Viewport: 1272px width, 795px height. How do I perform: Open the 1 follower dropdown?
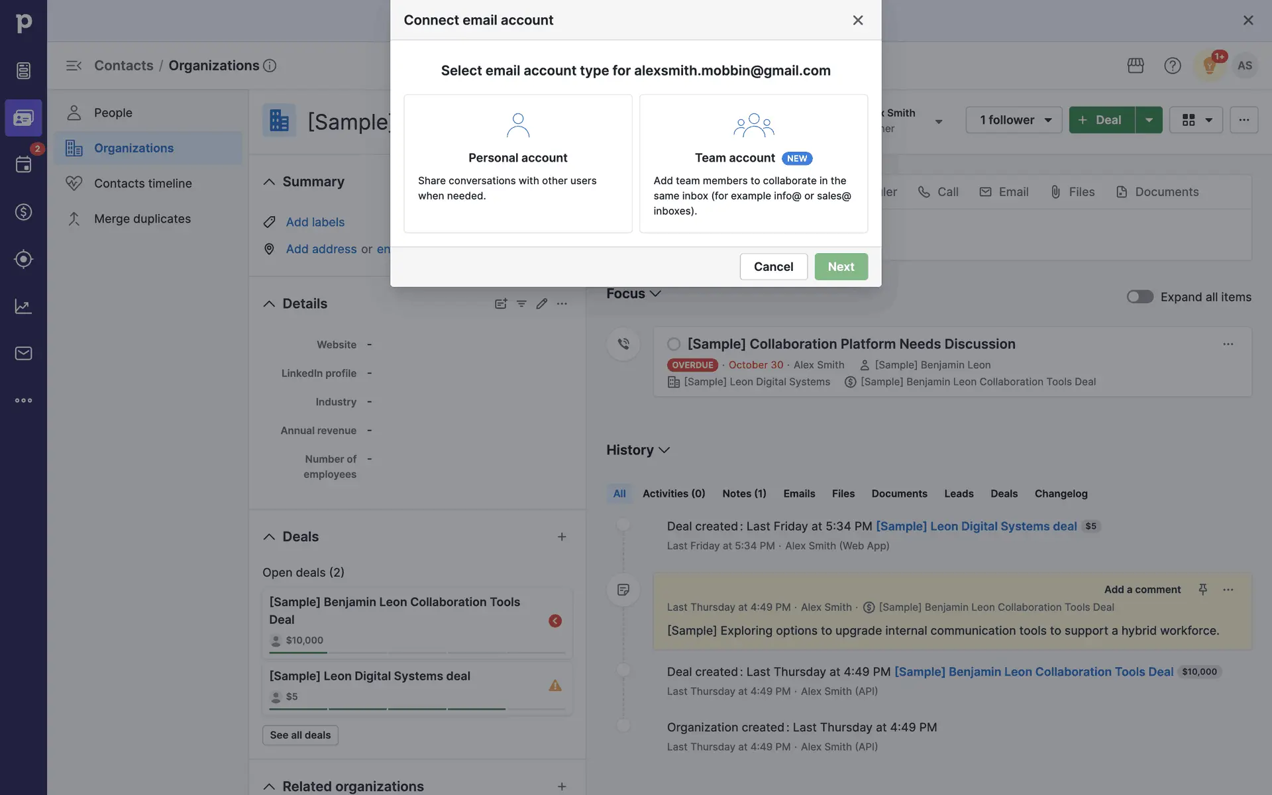coord(1014,120)
